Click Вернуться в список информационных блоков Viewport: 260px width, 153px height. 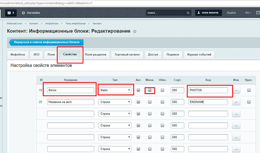click(47, 42)
